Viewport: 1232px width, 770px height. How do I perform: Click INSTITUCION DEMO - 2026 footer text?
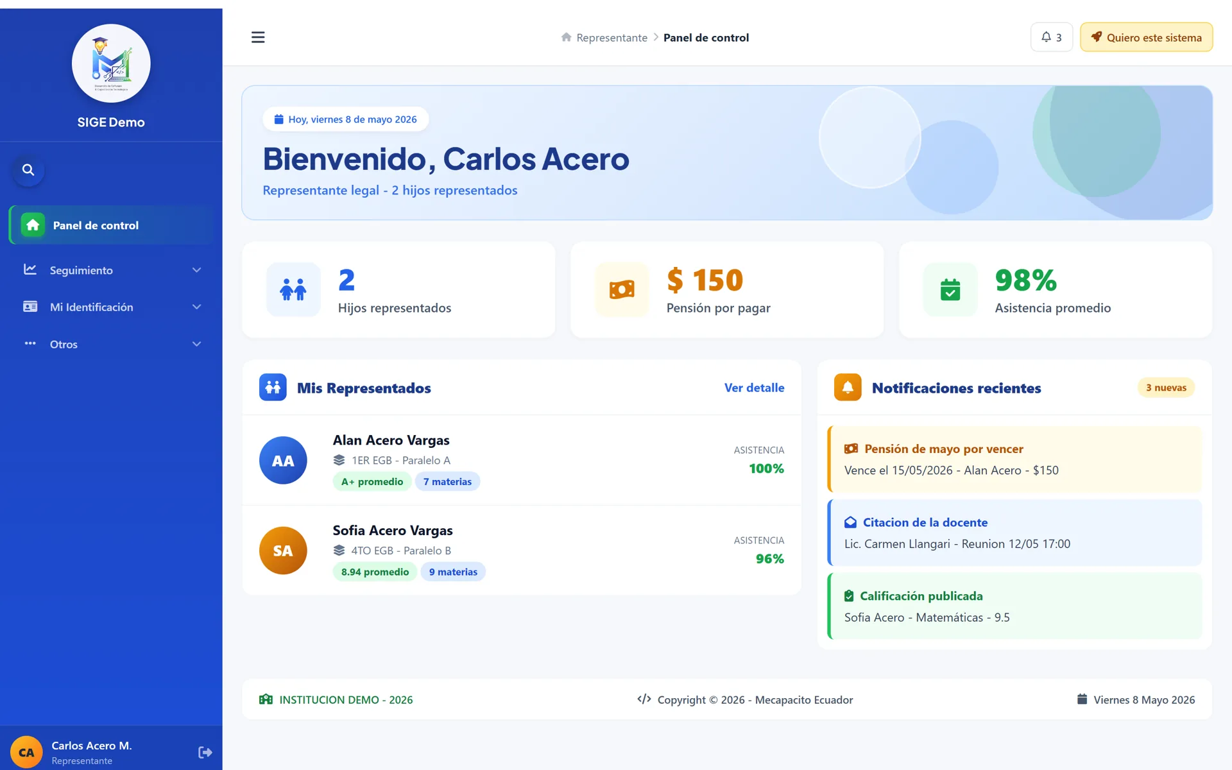(346, 700)
